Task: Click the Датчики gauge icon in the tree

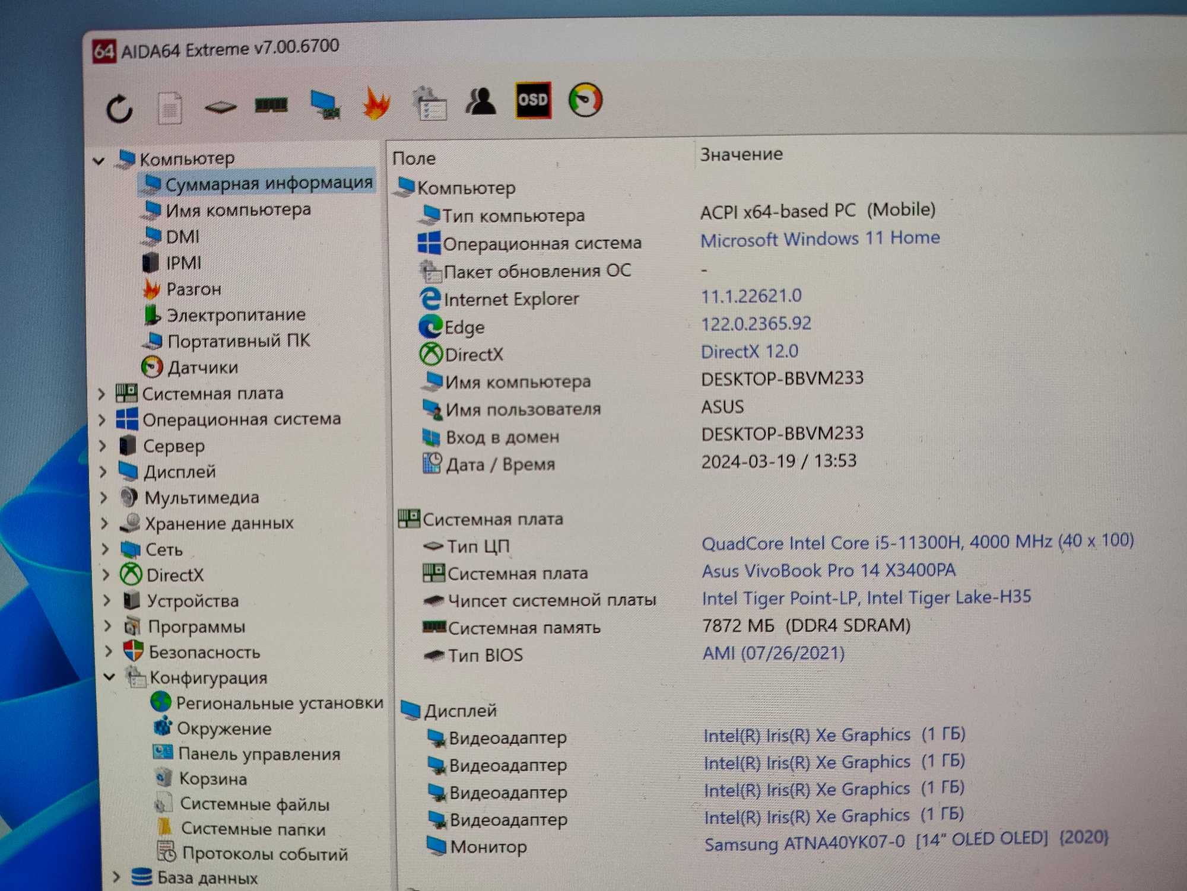Action: [152, 367]
